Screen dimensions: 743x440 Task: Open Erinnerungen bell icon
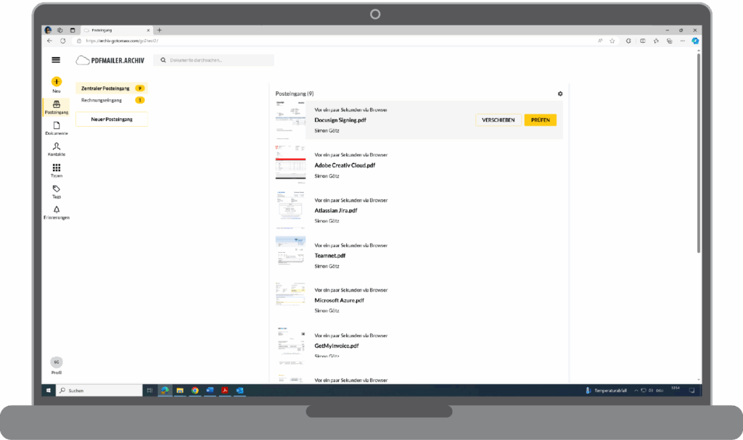click(57, 209)
